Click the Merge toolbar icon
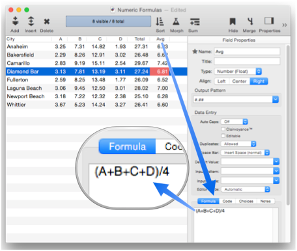 [x=250, y=21]
